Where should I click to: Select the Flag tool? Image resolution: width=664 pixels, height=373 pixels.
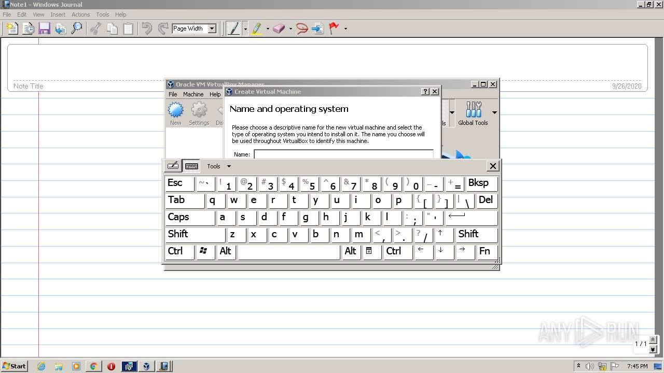(334, 28)
